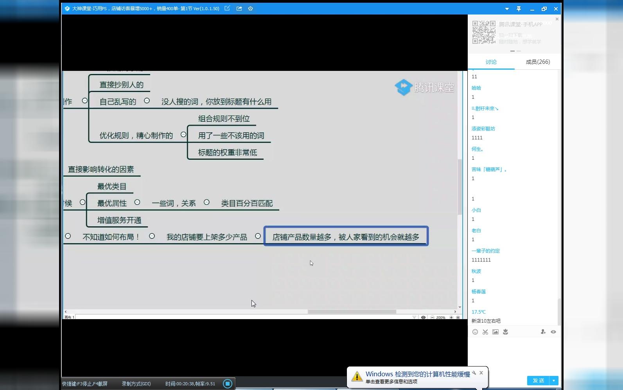Click the mind map horizontal scrollbar thumb
Image resolution: width=623 pixels, height=390 pixels.
click(352, 312)
